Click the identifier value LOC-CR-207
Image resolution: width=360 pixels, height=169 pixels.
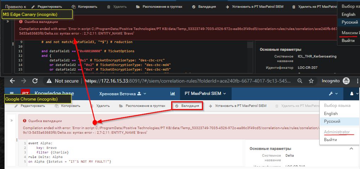[x=307, y=68]
